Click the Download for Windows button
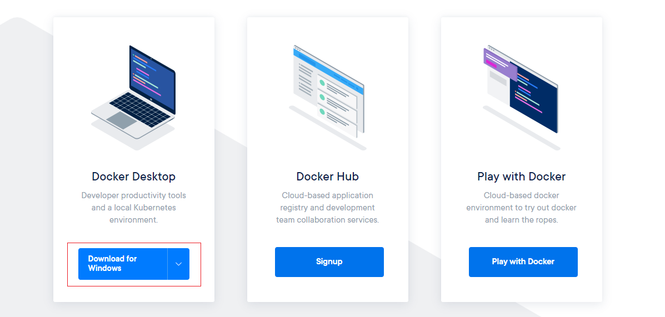 [123, 264]
